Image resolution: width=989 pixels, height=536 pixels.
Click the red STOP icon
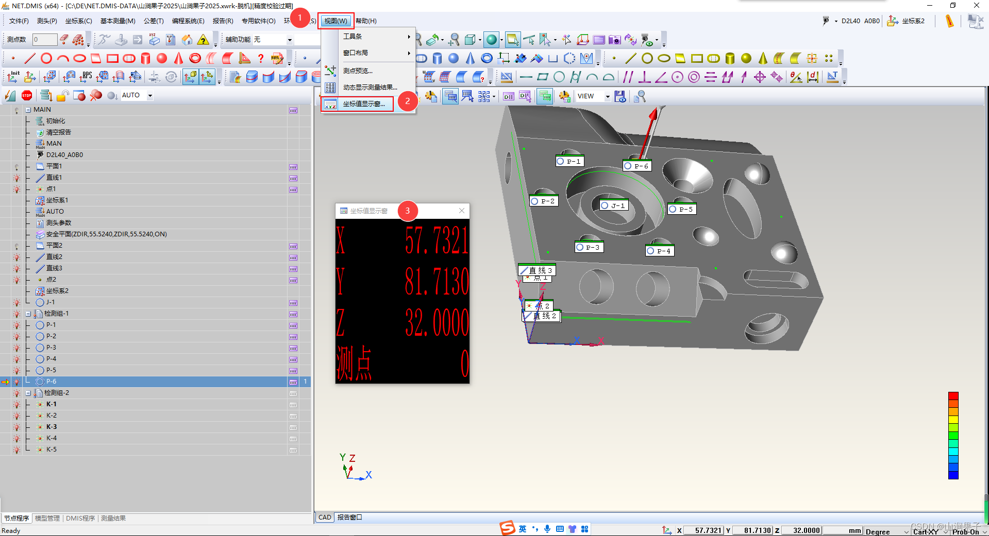click(27, 95)
